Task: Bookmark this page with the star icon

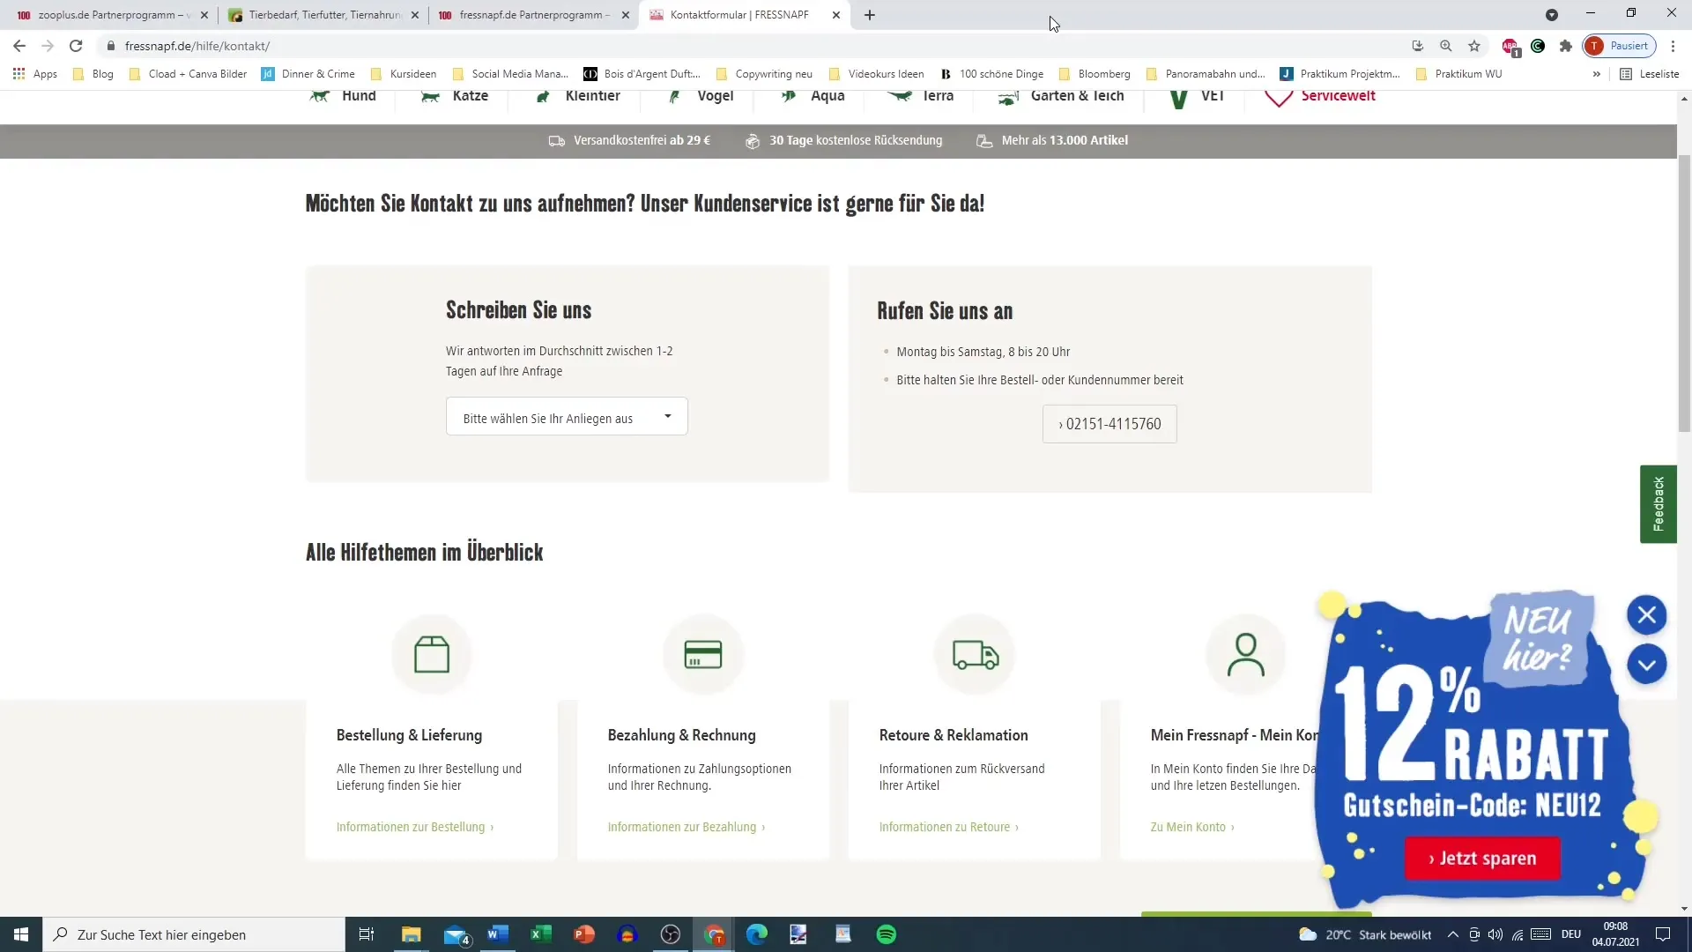Action: click(1474, 46)
